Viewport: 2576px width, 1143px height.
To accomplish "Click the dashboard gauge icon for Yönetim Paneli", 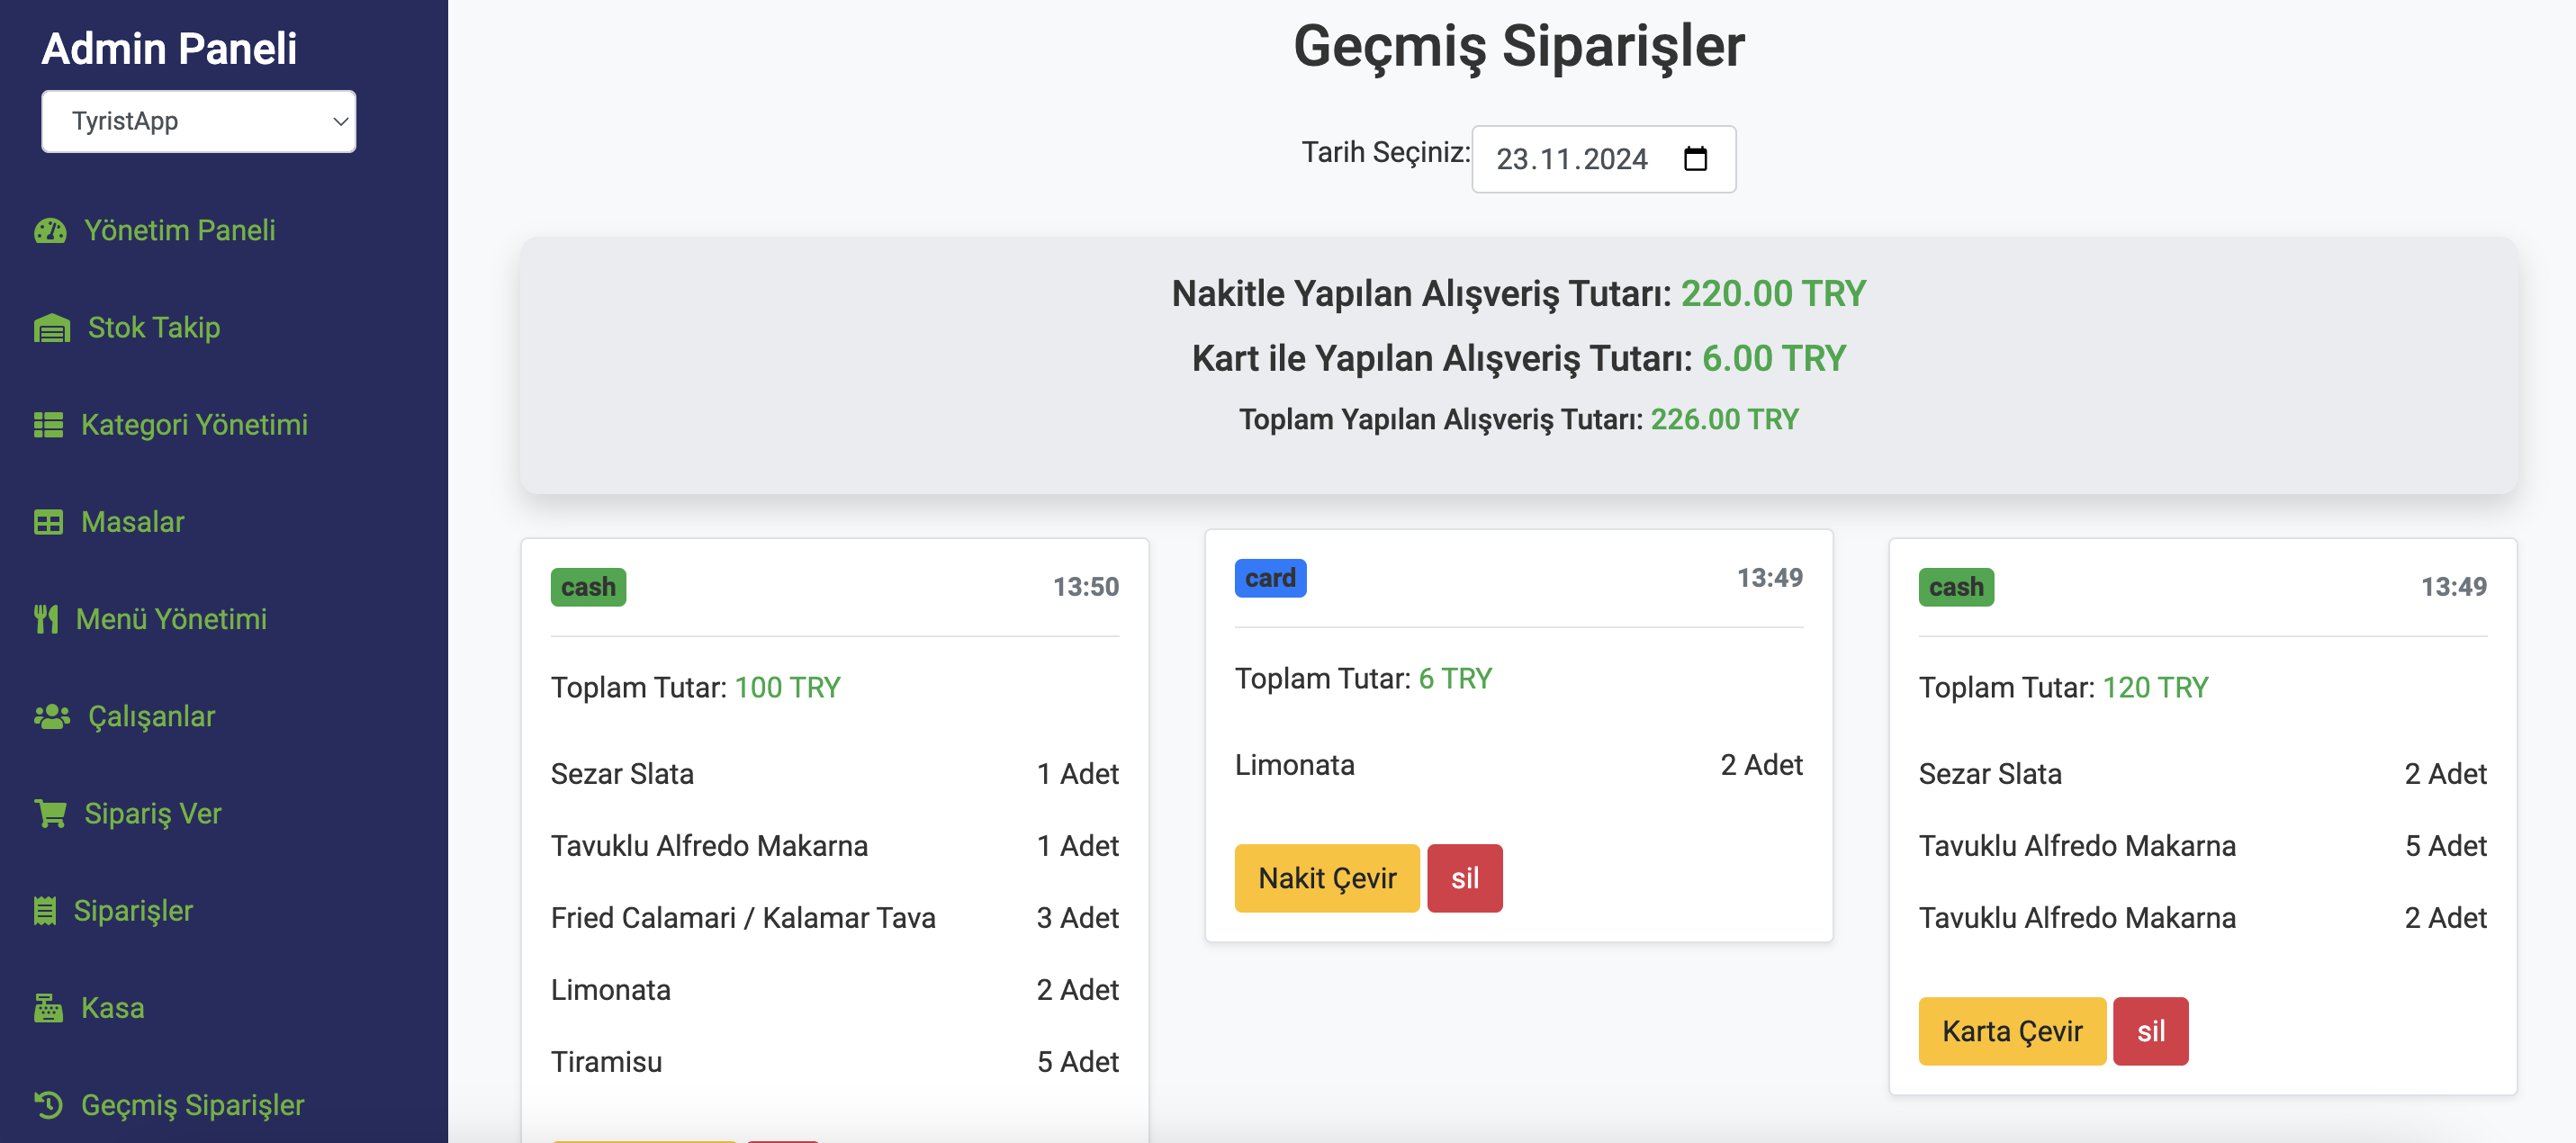I will 50,231.
